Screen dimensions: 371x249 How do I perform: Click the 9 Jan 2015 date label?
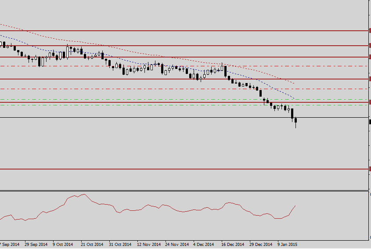coord(287,244)
